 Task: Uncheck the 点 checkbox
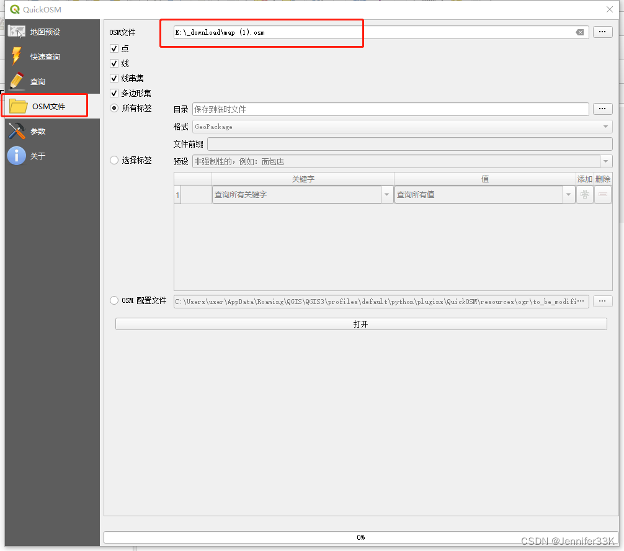pyautogui.click(x=114, y=48)
